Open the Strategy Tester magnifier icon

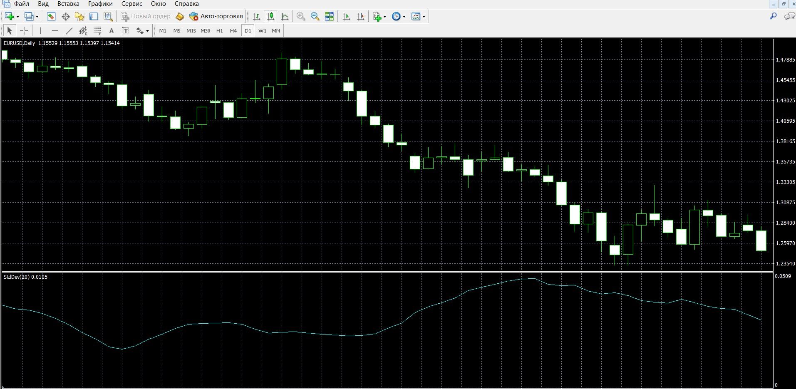click(108, 16)
